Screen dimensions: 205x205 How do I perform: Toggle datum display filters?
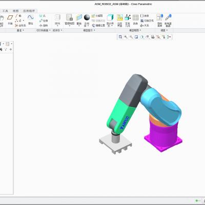point(158,37)
